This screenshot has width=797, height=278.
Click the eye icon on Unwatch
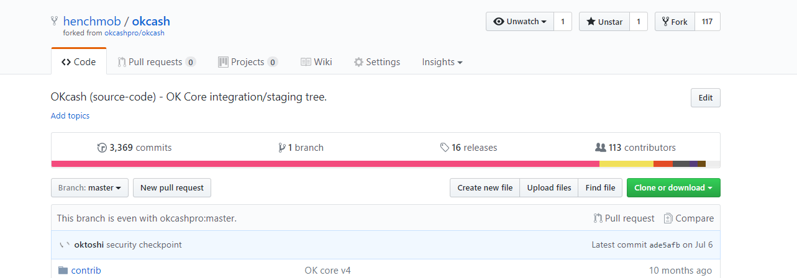tap(499, 22)
